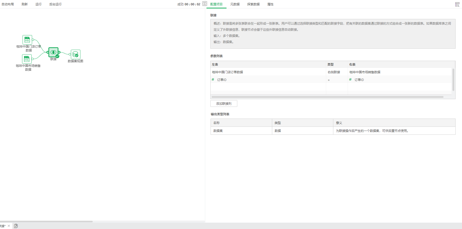Click 运行 in the top toolbar

tap(39, 4)
